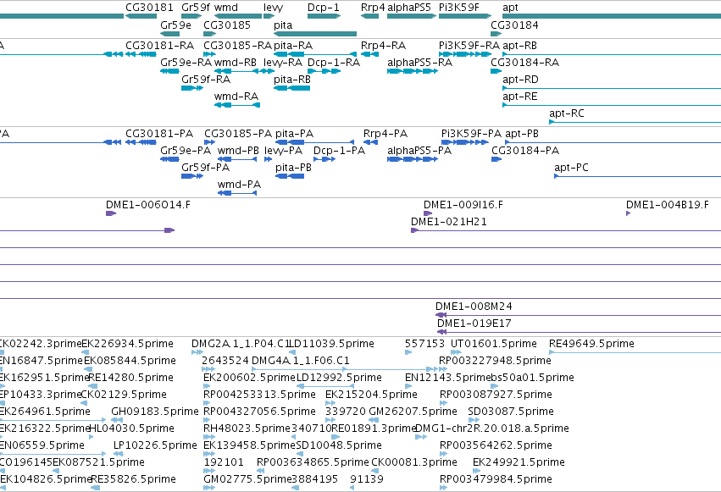Viewport: 721px width, 492px height.
Task: Click the Rrp4 gene label
Action: click(373, 8)
